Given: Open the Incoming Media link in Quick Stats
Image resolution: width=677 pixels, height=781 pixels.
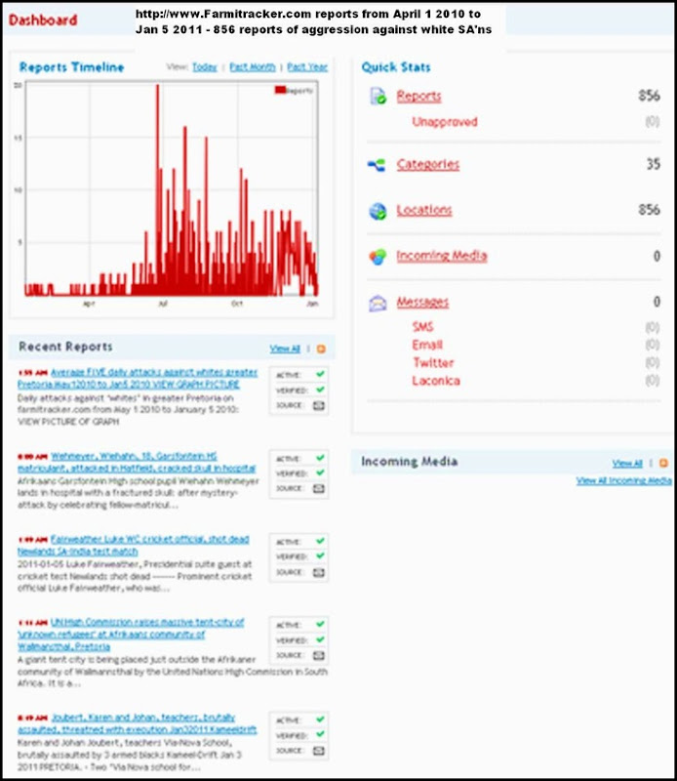Looking at the screenshot, I should (442, 256).
